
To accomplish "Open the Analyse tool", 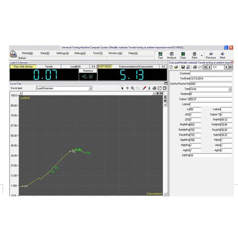I will [171, 56].
